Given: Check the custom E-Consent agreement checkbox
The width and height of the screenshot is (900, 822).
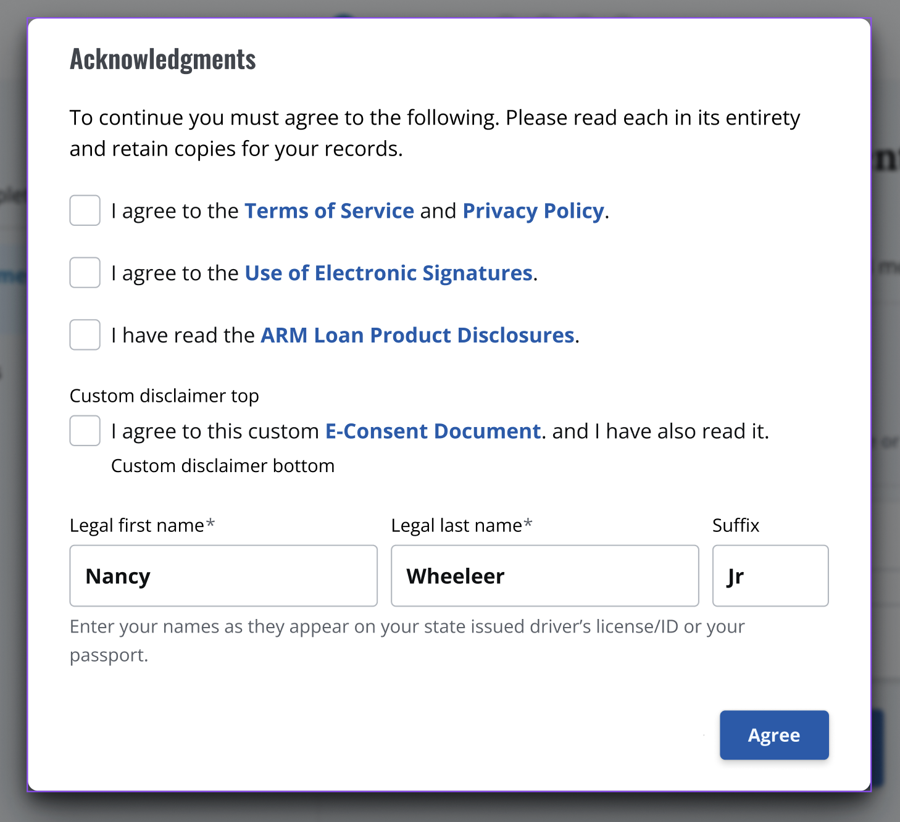Looking at the screenshot, I should click(x=85, y=431).
